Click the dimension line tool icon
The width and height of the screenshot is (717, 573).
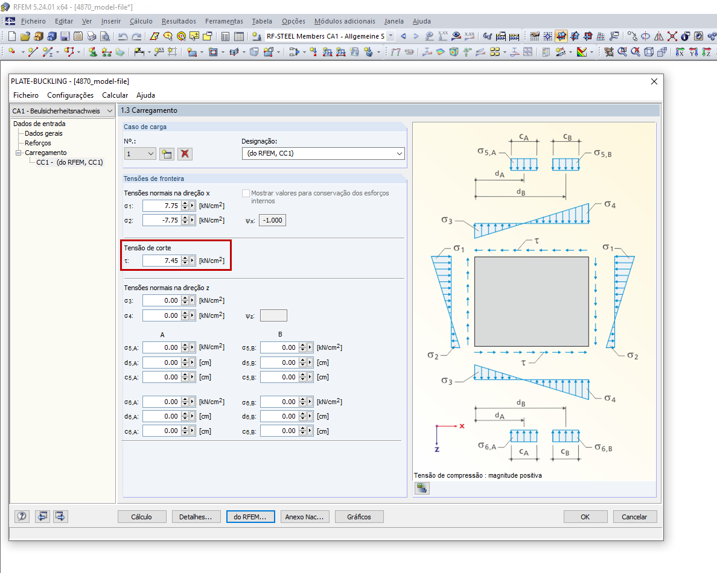(x=139, y=52)
